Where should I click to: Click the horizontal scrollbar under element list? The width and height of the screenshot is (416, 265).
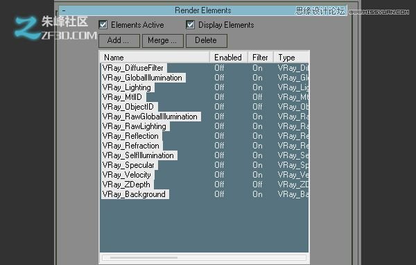point(205,257)
